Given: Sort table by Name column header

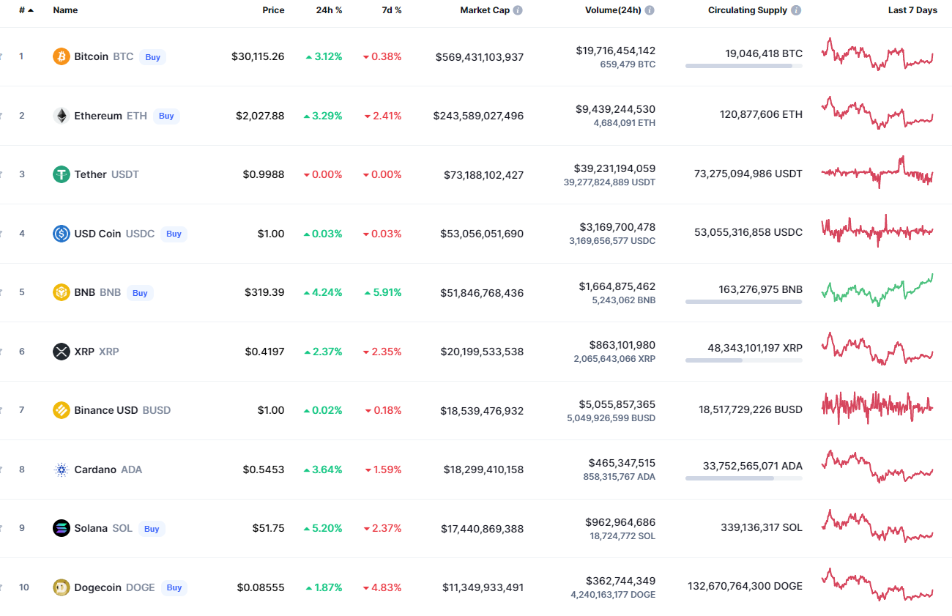Looking at the screenshot, I should (65, 10).
